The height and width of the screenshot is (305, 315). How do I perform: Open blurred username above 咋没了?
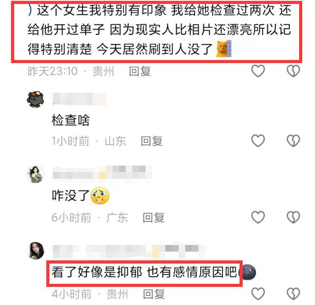pyautogui.click(x=102, y=173)
